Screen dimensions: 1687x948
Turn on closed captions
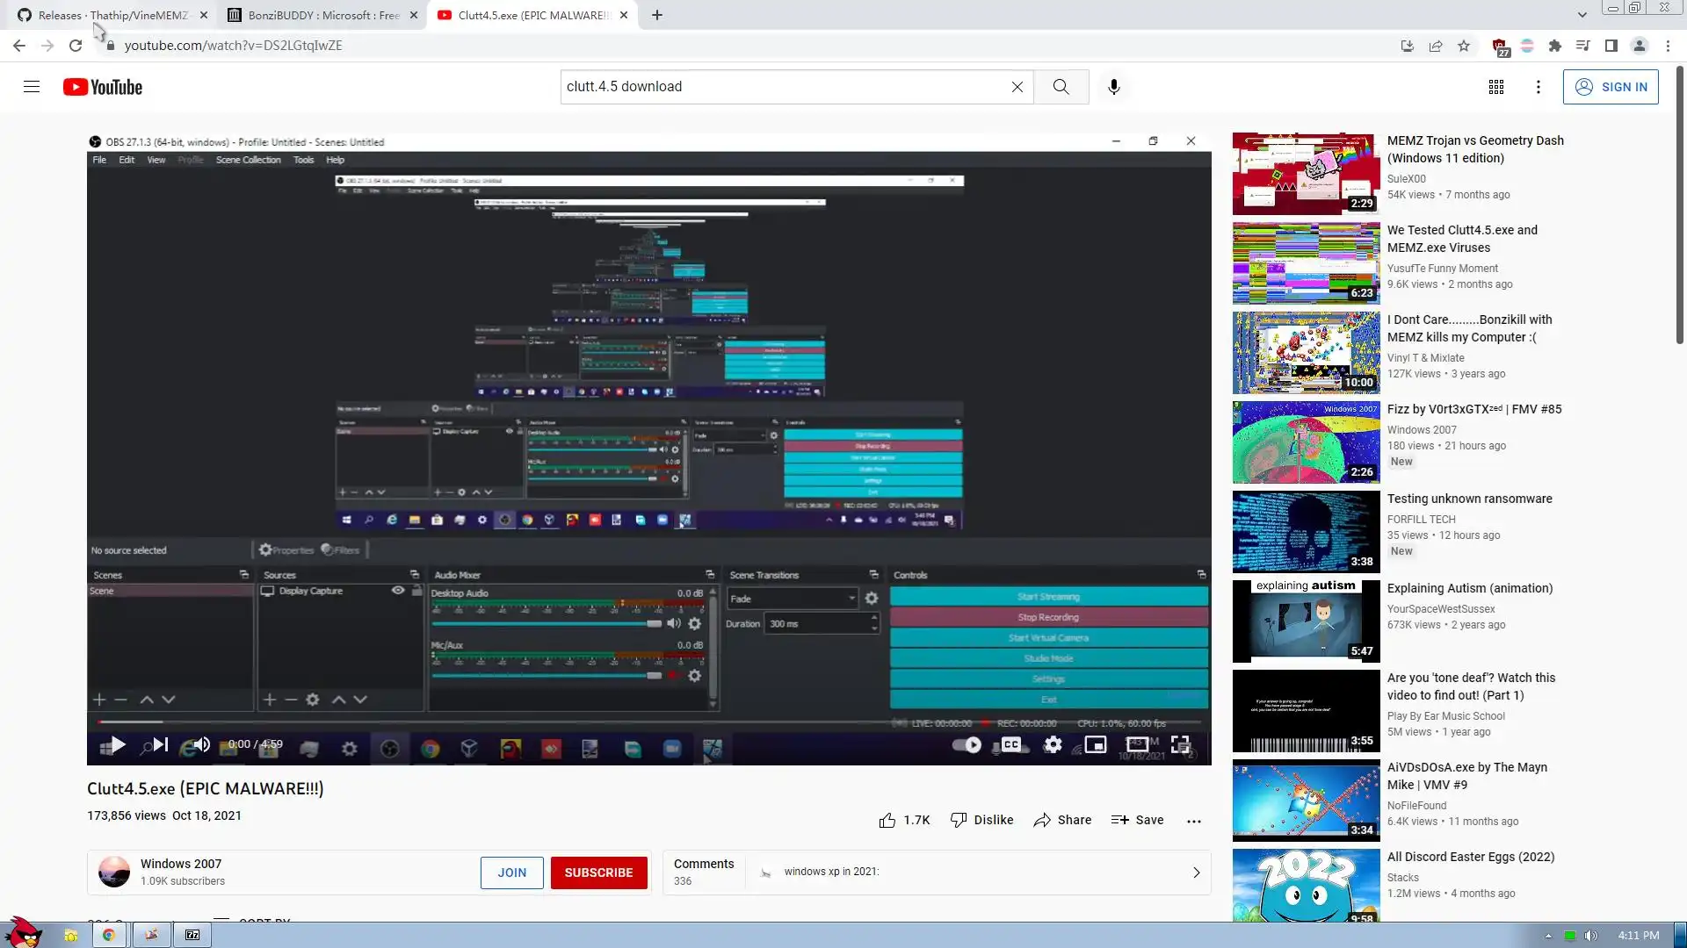1011,745
